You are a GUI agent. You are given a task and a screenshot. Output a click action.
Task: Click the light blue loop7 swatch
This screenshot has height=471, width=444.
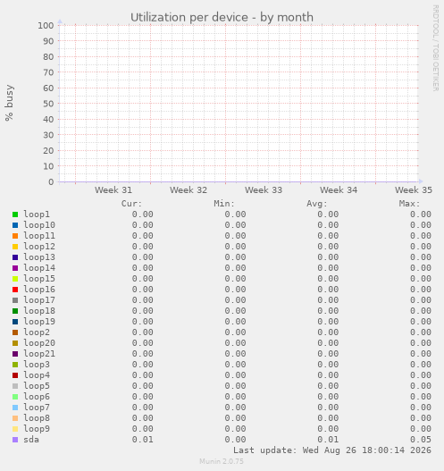[x=15, y=408]
